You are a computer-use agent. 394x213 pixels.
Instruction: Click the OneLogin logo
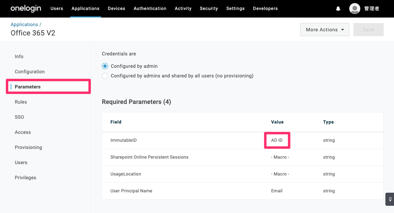25,9
